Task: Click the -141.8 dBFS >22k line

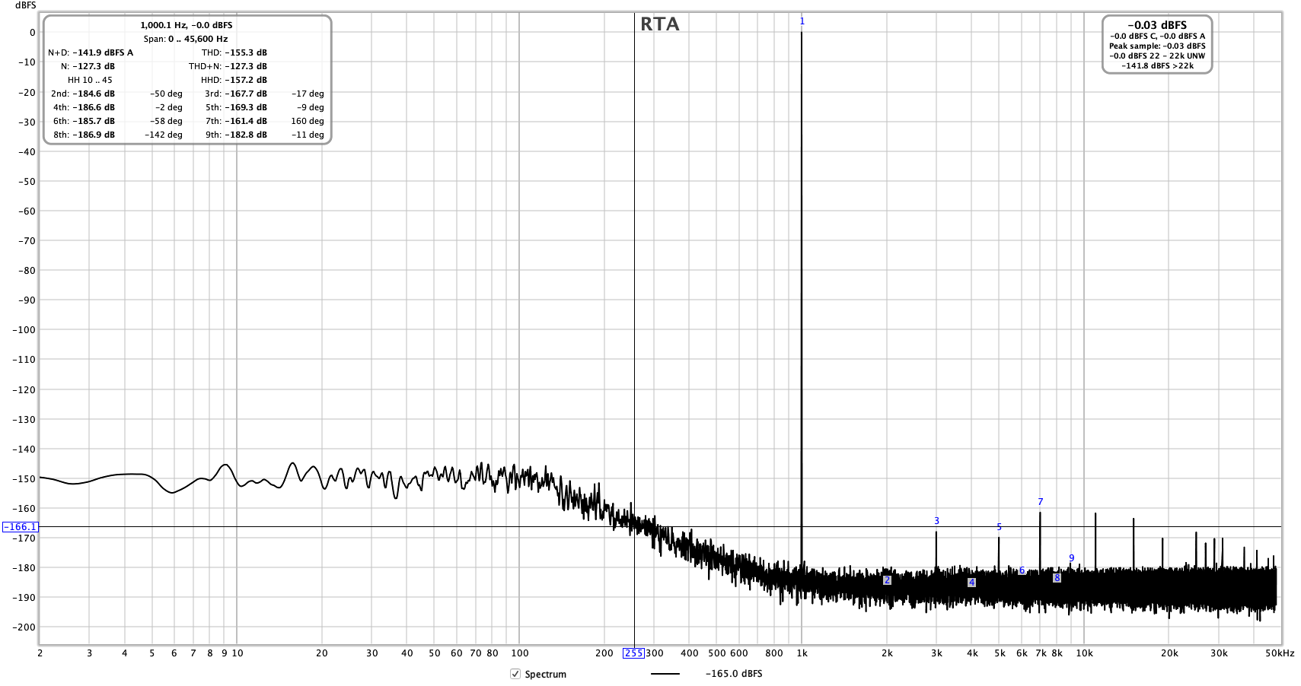Action: click(1157, 65)
